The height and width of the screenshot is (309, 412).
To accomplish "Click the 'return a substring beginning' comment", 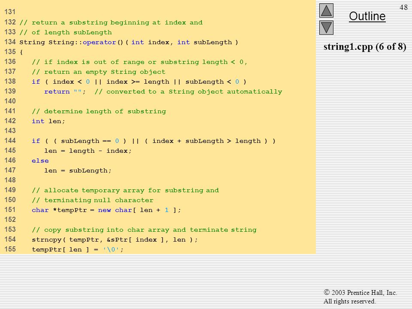I will tap(111, 23).
